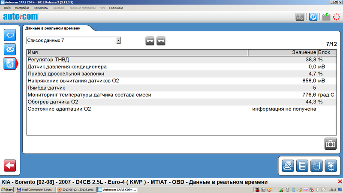Open the Windows Start button
The height and width of the screenshot is (193, 343).
[7, 190]
